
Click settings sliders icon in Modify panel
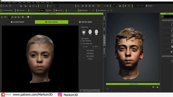[x=162, y=16]
